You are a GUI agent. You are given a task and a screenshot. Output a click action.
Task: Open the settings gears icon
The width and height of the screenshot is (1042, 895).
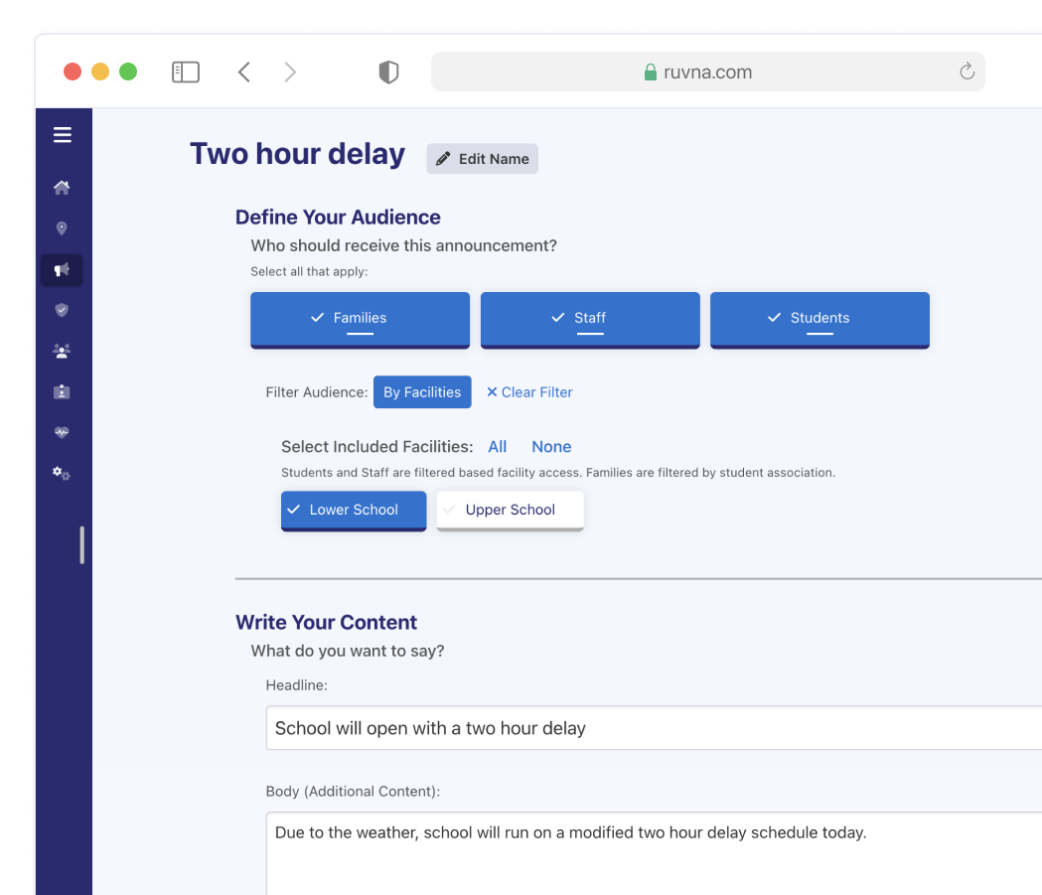point(62,474)
